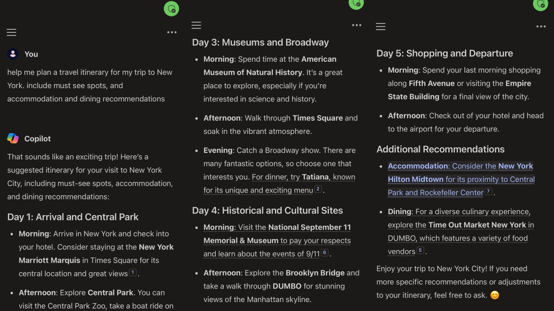Tap green shield badge in Day 3 panel
This screenshot has width=554, height=311.
[x=356, y=3]
